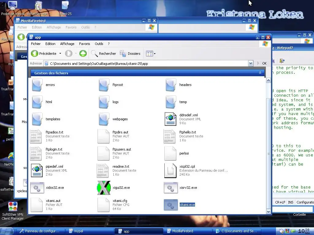Select ftplogin.txt file

50,153
